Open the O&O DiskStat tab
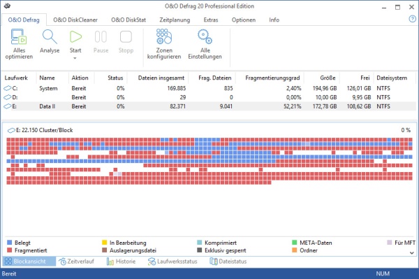This screenshot has height=279, width=419. 128,20
